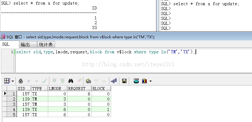252x122 pixels.
Task: Click the linked query tree icon
Action: point(114,81)
